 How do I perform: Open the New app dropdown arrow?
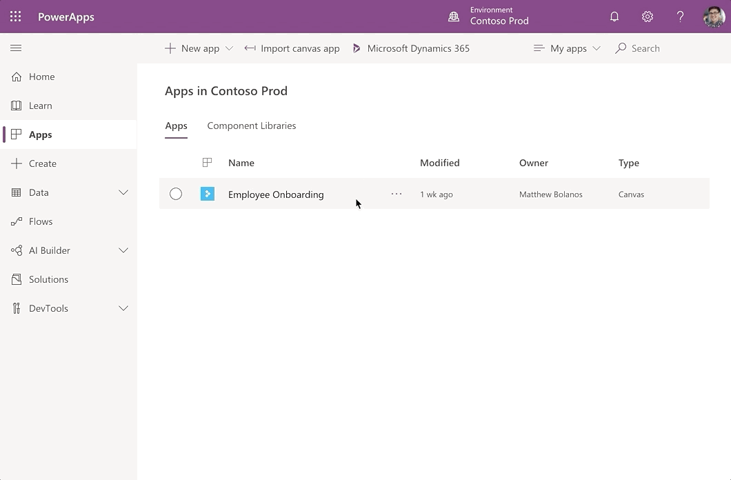pos(229,48)
